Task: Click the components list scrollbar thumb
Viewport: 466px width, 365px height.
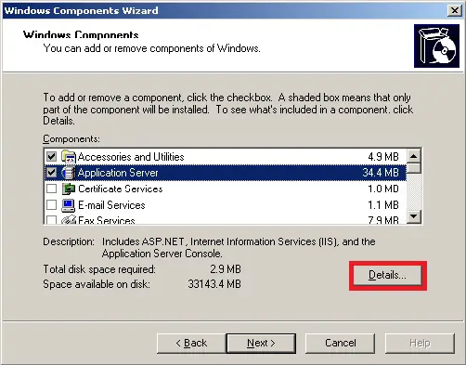Action: [x=414, y=168]
